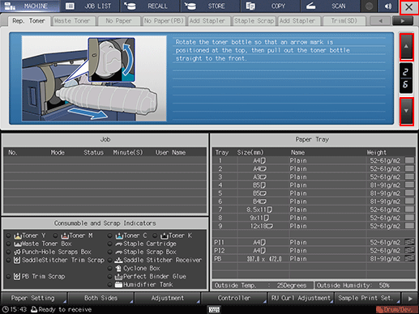Select paper tray 3 A3 row
Viewport: 419px width, 314px height.
(314, 177)
